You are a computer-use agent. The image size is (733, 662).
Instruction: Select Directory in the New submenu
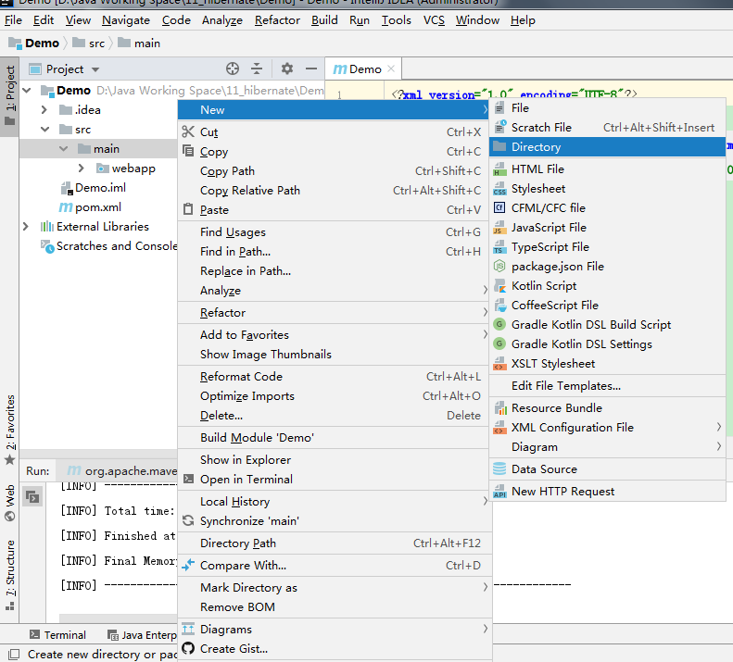pyautogui.click(x=607, y=146)
